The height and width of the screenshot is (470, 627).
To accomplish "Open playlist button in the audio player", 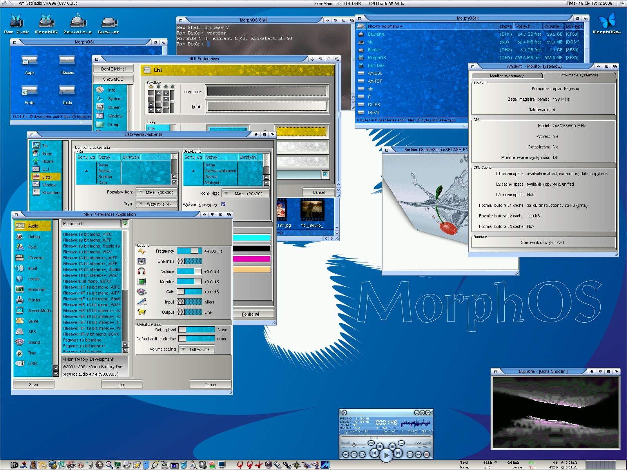I will click(x=354, y=454).
